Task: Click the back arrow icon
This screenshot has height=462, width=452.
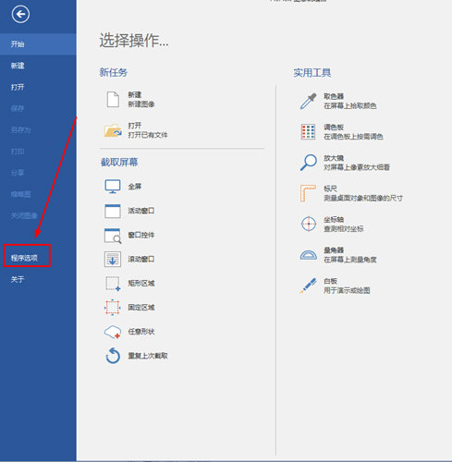Action: pos(20,14)
